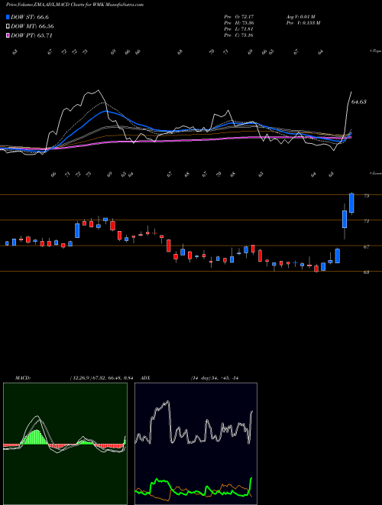Click the 'ADX' panel heading
Viewport: 382px width, 505px height.
(x=145, y=378)
